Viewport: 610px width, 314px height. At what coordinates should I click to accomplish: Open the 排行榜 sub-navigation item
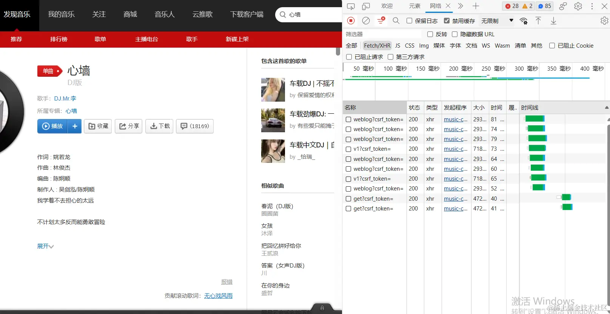coord(59,39)
